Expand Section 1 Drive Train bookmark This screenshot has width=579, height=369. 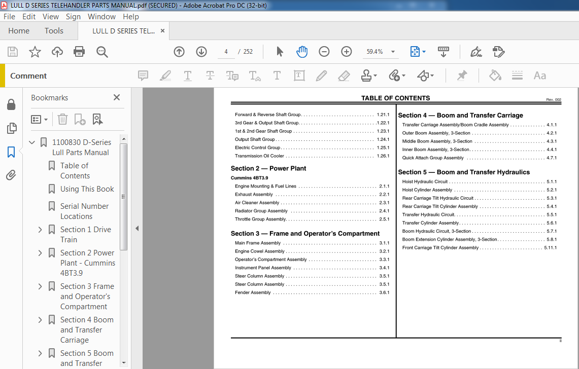pos(40,230)
